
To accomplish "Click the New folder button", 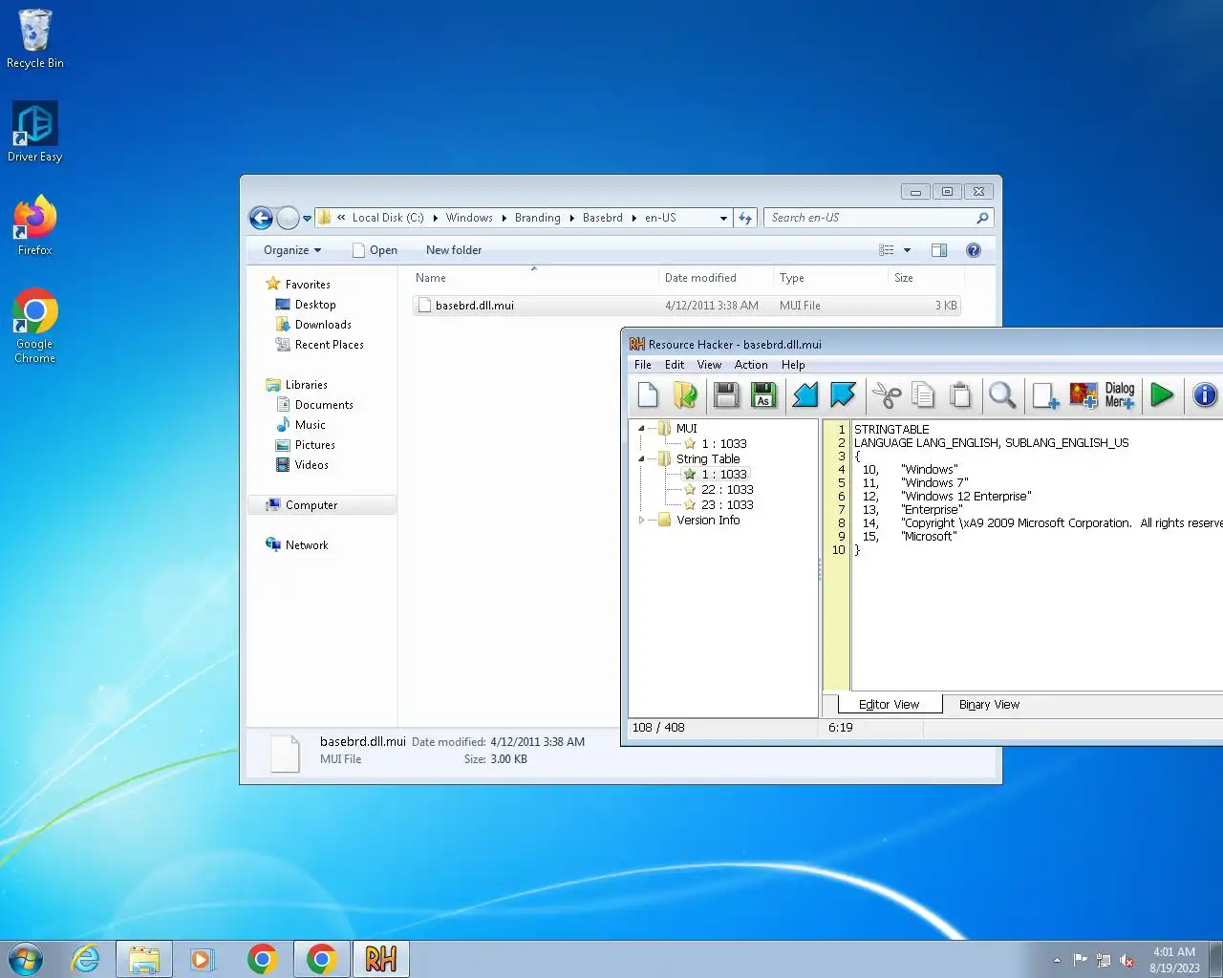I will tap(454, 250).
